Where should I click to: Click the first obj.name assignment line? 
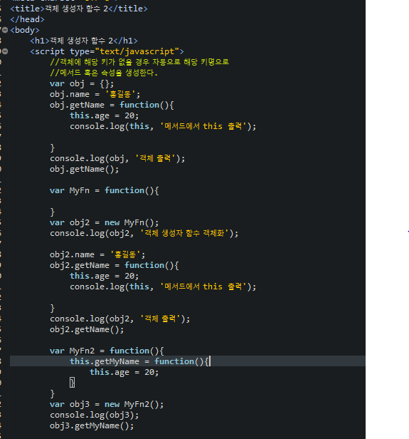(95, 94)
